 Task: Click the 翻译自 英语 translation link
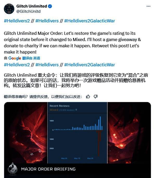(x=31, y=58)
